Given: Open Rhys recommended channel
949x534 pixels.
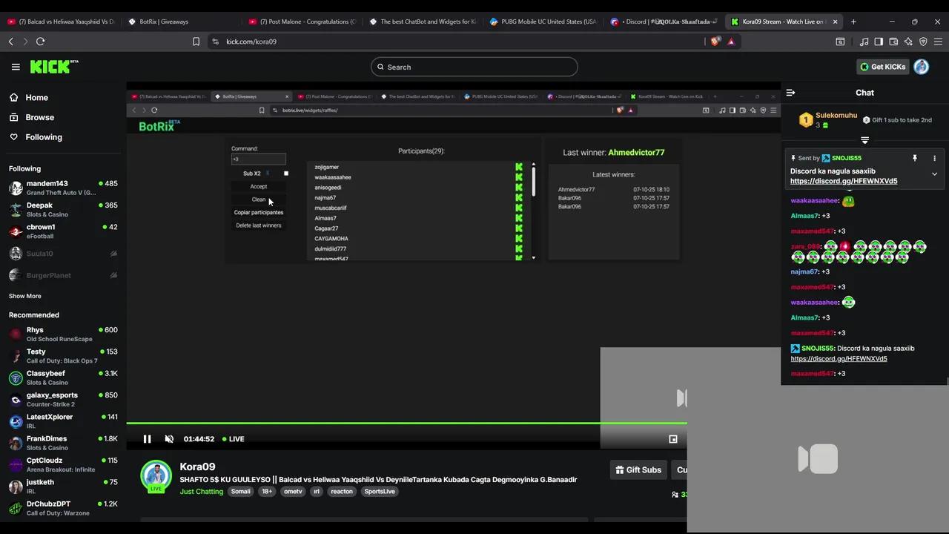Looking at the screenshot, I should point(63,334).
